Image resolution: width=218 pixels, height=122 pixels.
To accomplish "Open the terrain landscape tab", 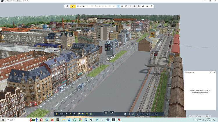I will coord(112,112).
